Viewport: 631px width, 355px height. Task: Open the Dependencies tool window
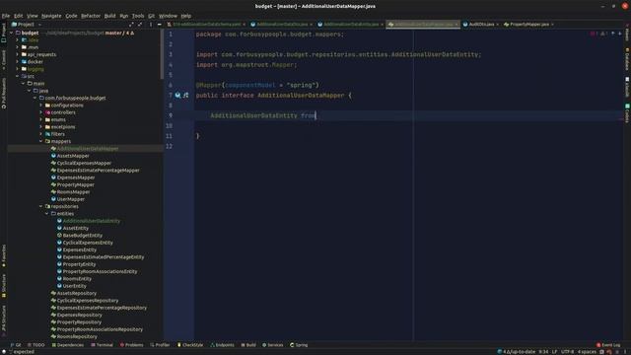coord(68,345)
